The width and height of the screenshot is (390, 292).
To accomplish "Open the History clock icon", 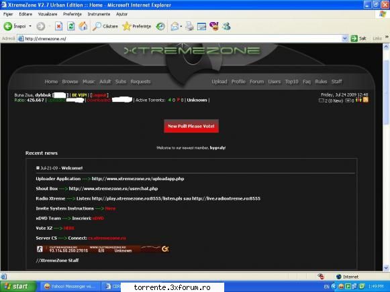I will (160, 26).
